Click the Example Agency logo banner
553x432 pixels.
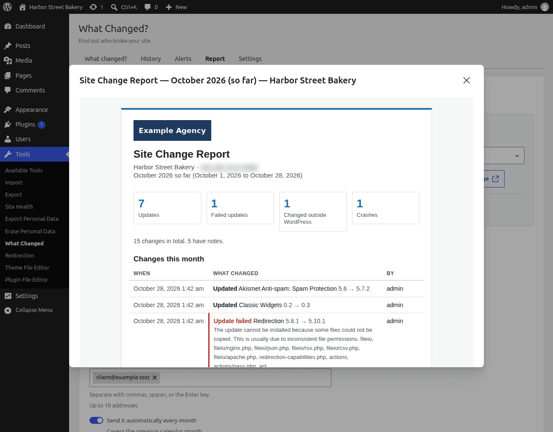(172, 130)
